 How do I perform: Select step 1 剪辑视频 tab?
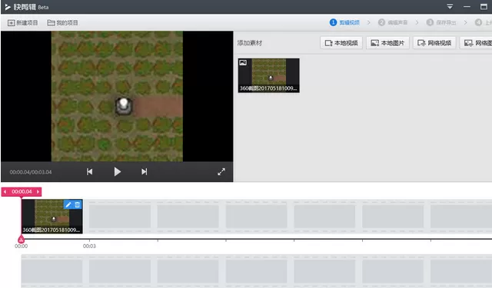click(344, 22)
